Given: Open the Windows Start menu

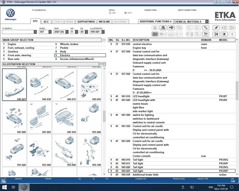Looking at the screenshot, I should tap(4, 187).
